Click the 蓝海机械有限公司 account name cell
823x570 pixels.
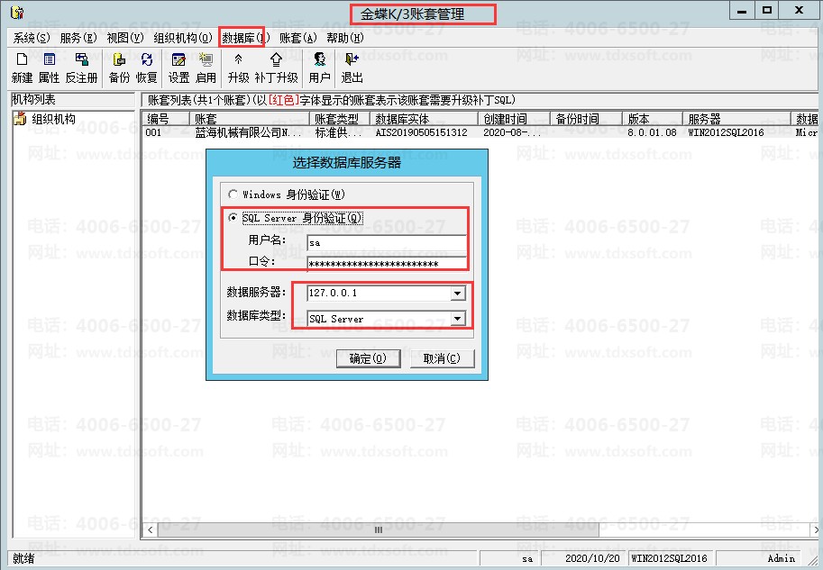(248, 132)
